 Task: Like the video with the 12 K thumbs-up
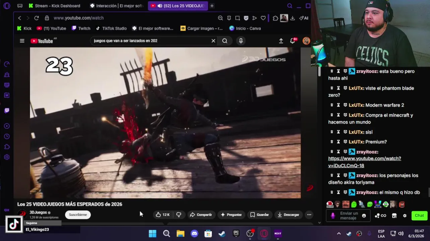point(163,215)
